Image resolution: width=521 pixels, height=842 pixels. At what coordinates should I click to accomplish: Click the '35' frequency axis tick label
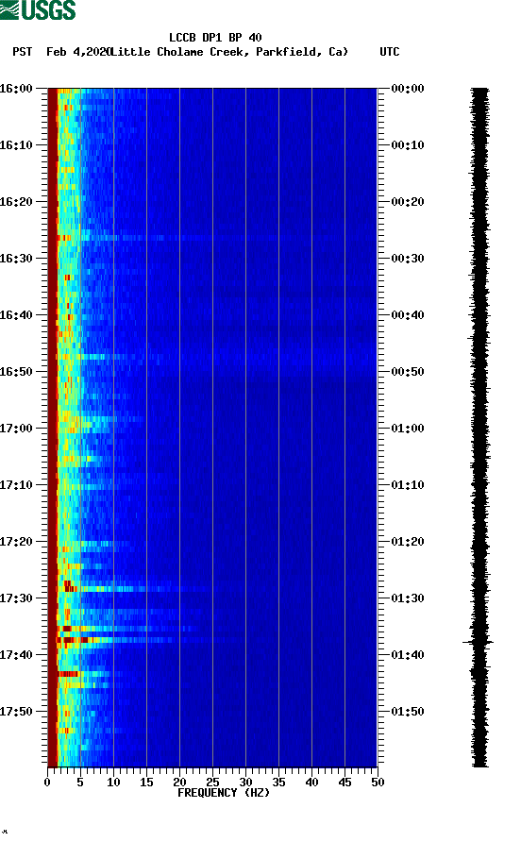(278, 783)
